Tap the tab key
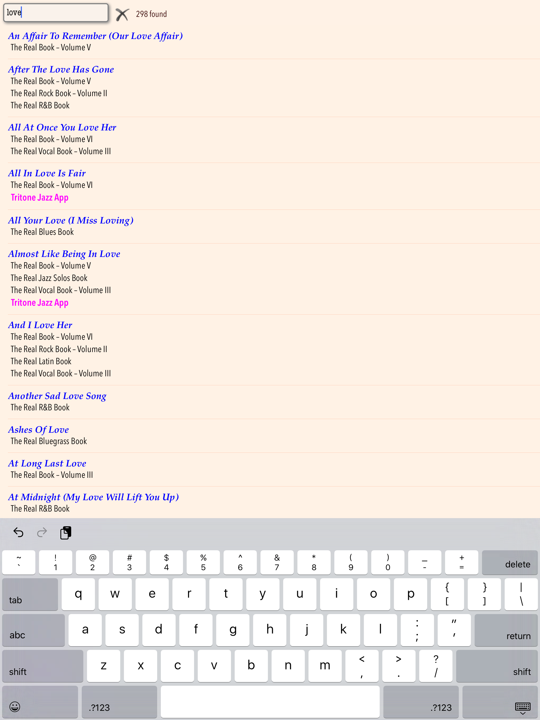The width and height of the screenshot is (540, 720). [x=30, y=594]
